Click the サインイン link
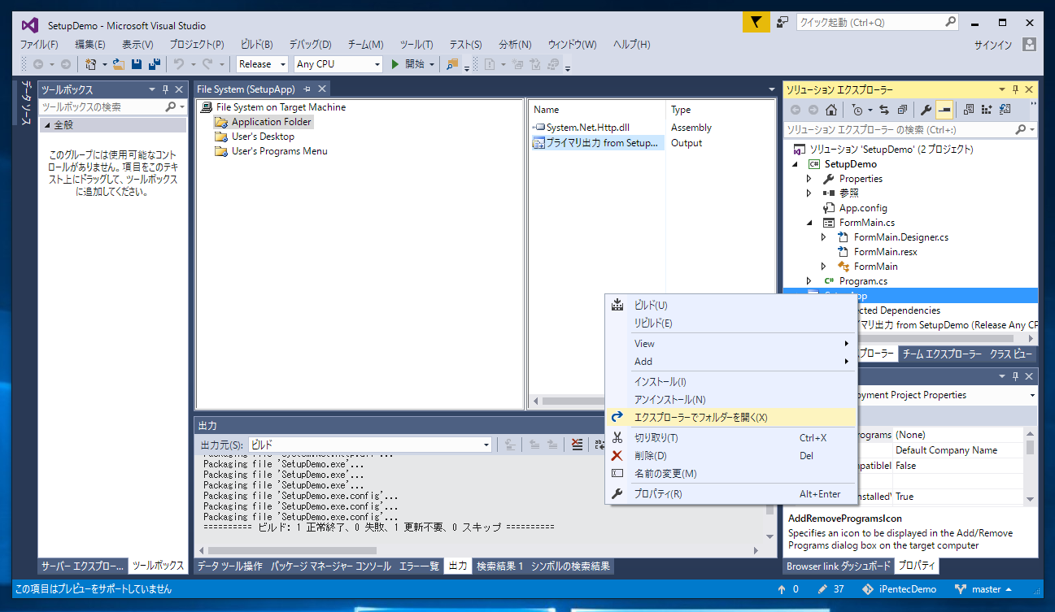1055x612 pixels. [x=993, y=46]
